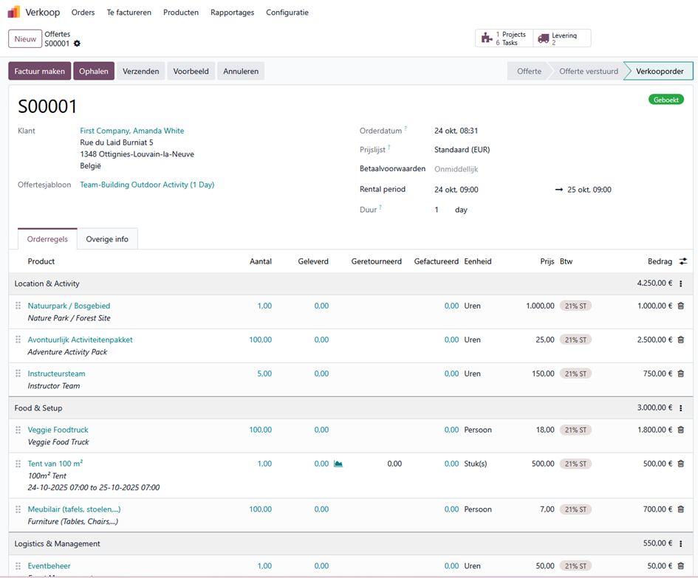Open the First Company, Amanda White link
The image size is (698, 578).
click(x=132, y=131)
